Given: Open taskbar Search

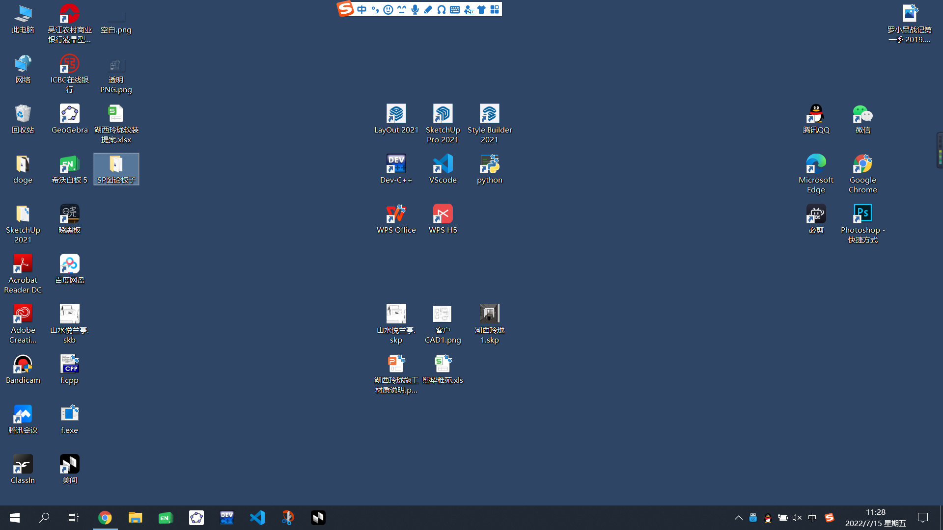Looking at the screenshot, I should [x=44, y=518].
